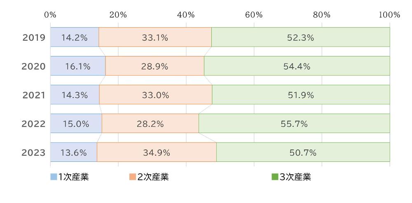Click the 60% axis tick label
412x203 pixels.
[x=254, y=15]
